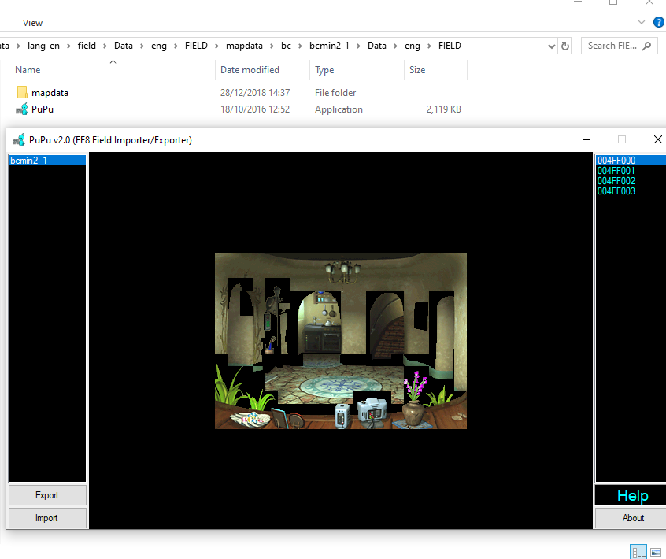The image size is (666, 559).
Task: Expand the Explorer ribbon chevron
Action: 642,22
